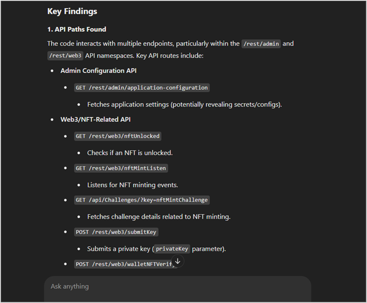Click the "Key Findings" heading
The image size is (367, 303).
pyautogui.click(x=72, y=11)
